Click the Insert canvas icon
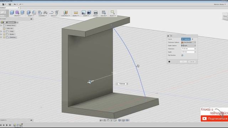The width and height of the screenshot is (228, 128). [89, 12]
